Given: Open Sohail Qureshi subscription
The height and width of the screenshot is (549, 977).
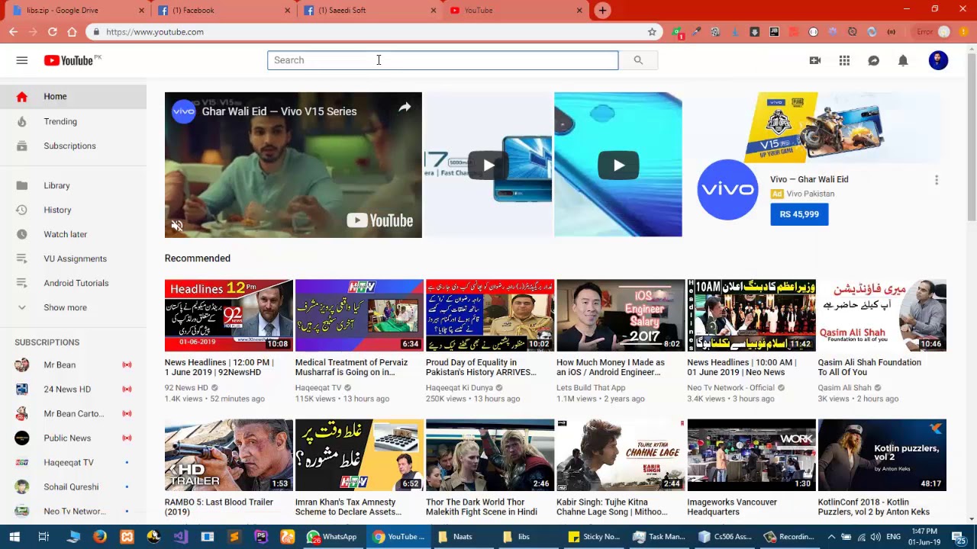Looking at the screenshot, I should click(x=73, y=486).
